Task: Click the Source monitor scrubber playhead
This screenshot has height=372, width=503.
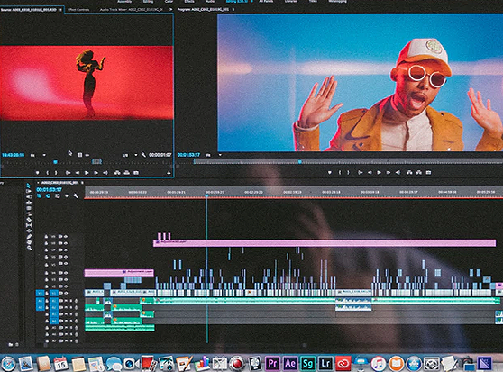Action: 56,162
